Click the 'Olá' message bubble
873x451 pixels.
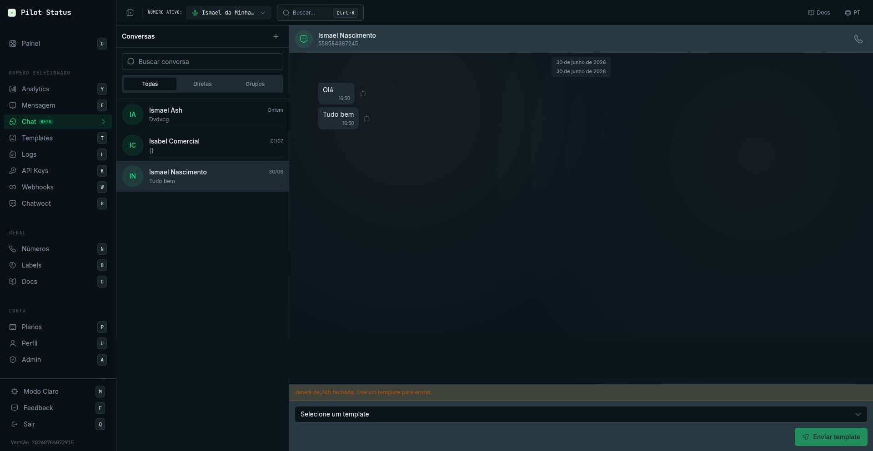[336, 94]
